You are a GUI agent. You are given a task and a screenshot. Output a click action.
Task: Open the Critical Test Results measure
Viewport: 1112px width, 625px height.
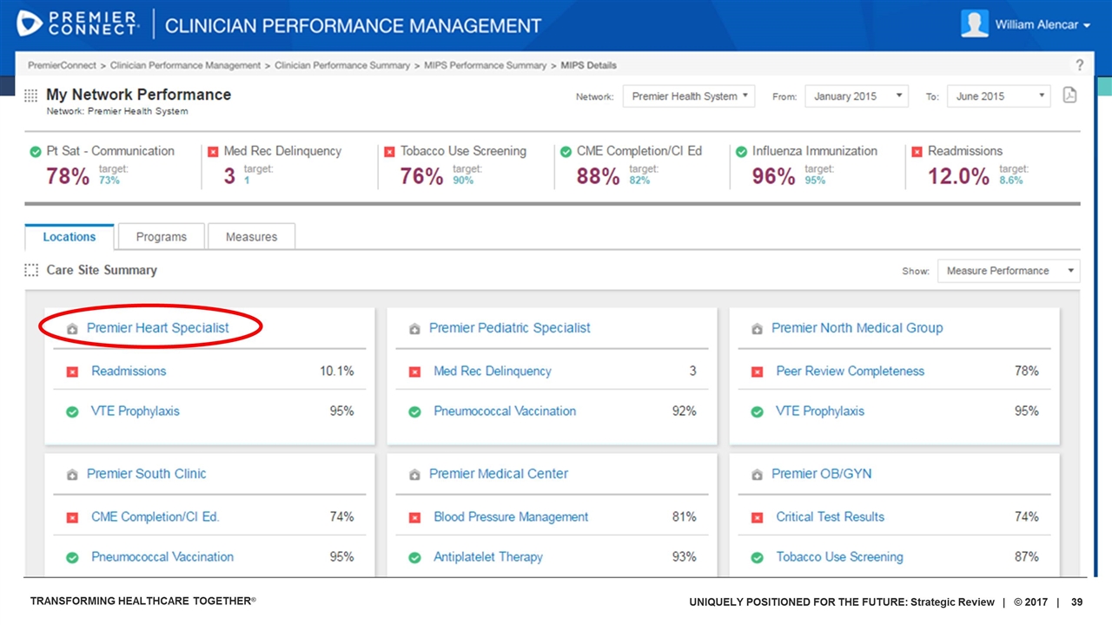coord(830,517)
